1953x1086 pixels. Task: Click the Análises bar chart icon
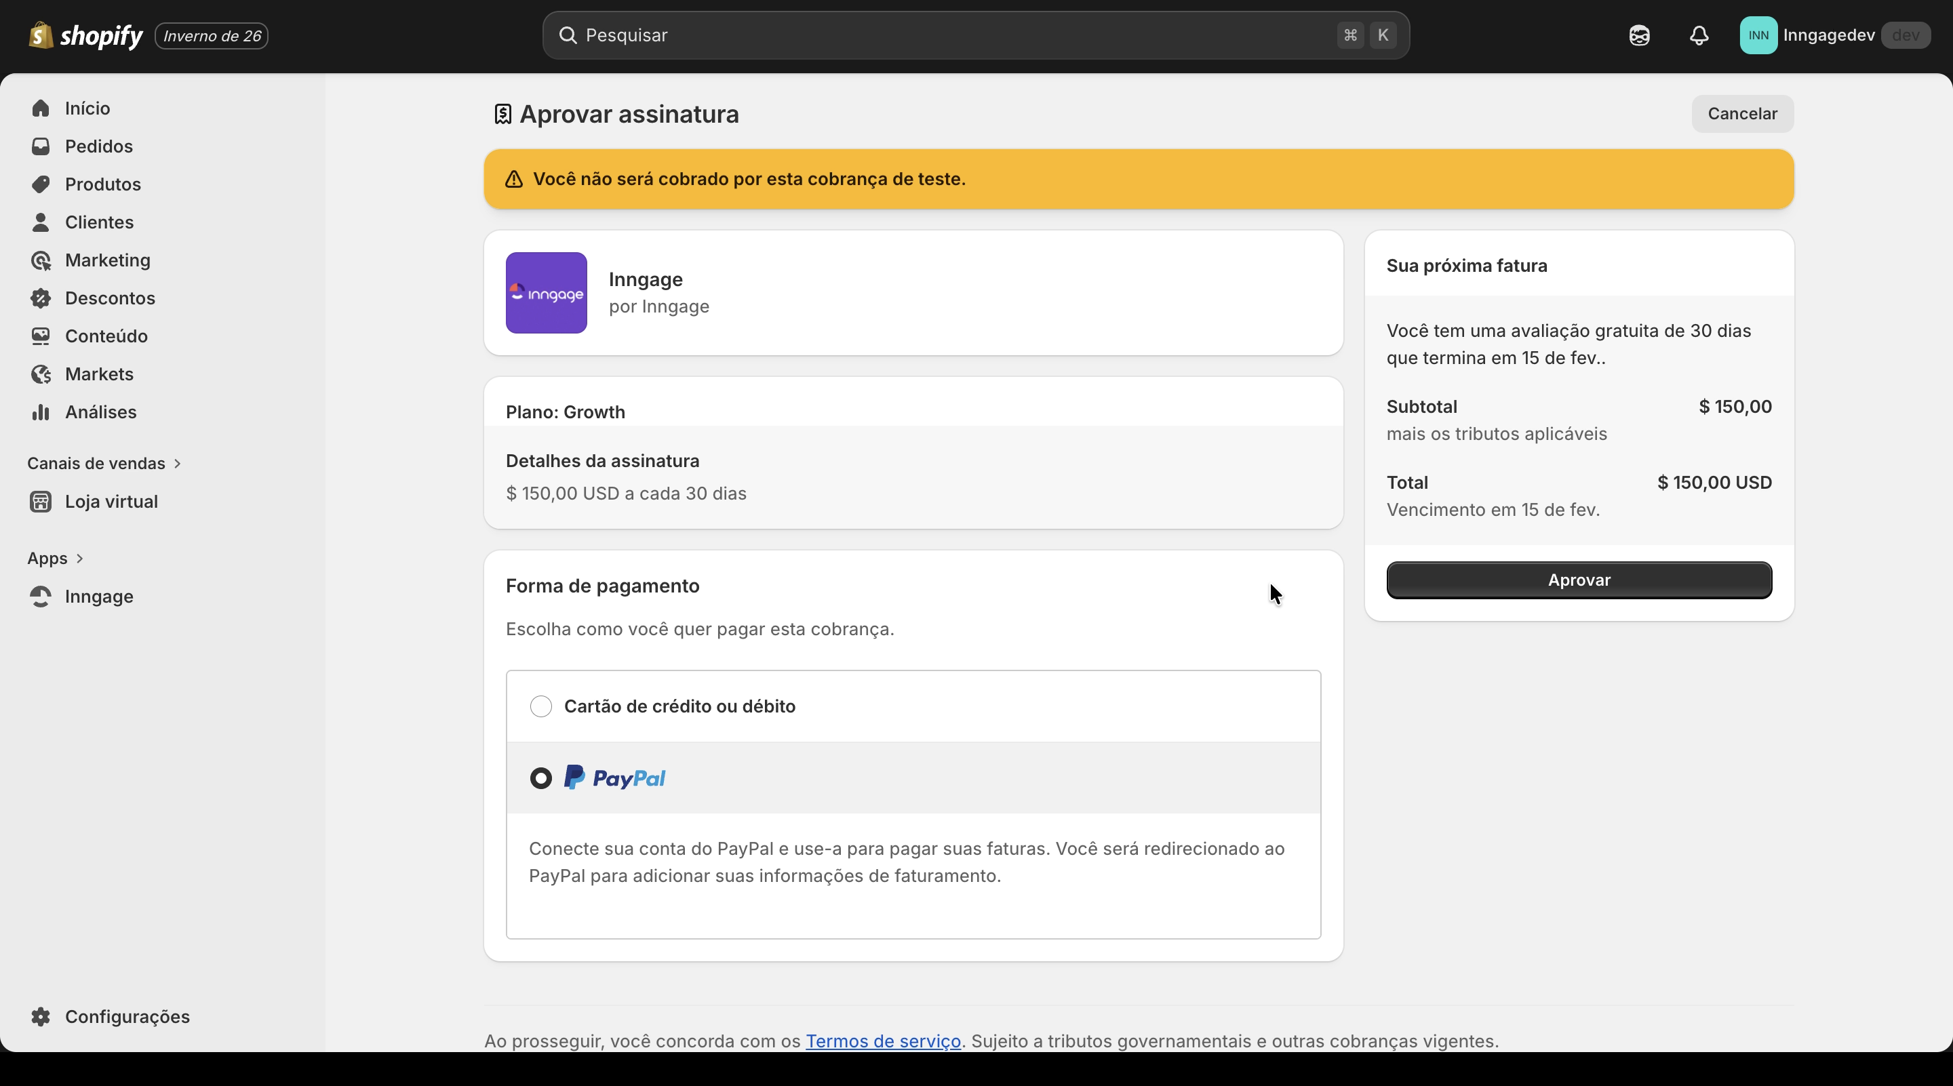pos(41,411)
